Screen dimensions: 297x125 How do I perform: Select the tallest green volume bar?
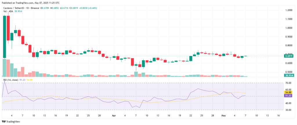(x=4, y=68)
